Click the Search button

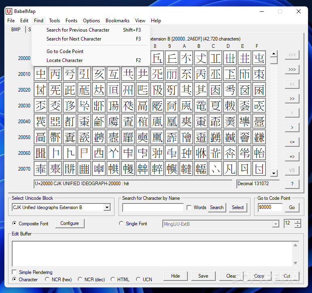pos(217,207)
